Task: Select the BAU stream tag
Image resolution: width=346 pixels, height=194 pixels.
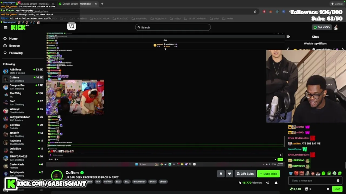Action: point(127,182)
